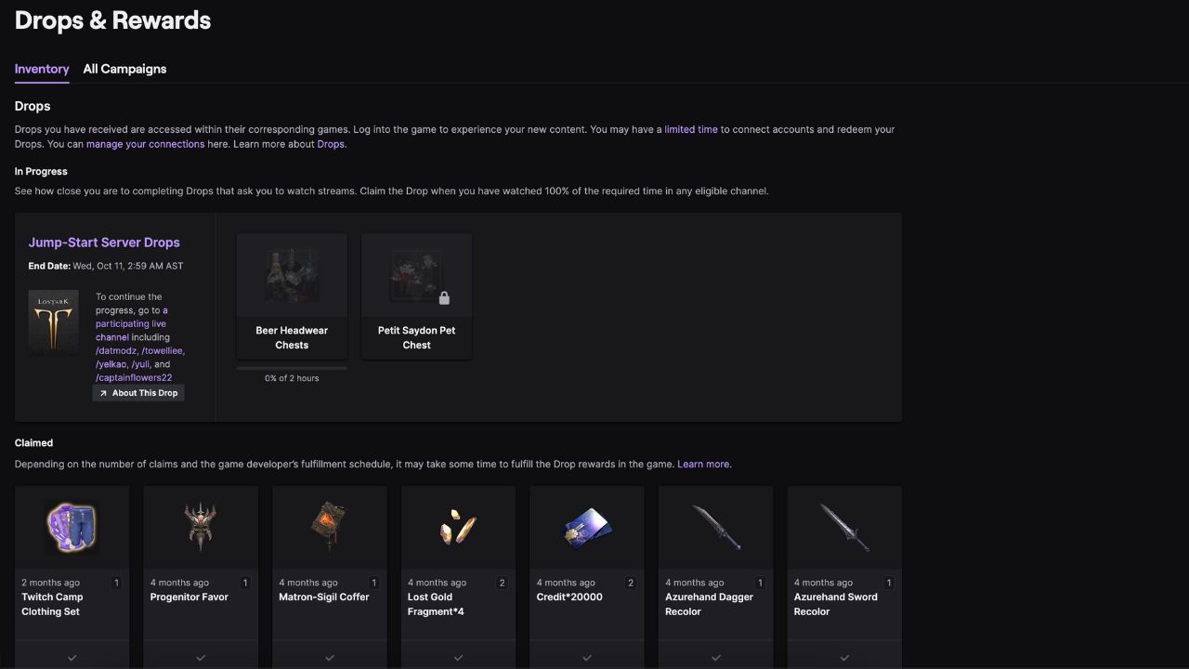The width and height of the screenshot is (1189, 669).
Task: Open the limited time link
Action: [x=690, y=129]
